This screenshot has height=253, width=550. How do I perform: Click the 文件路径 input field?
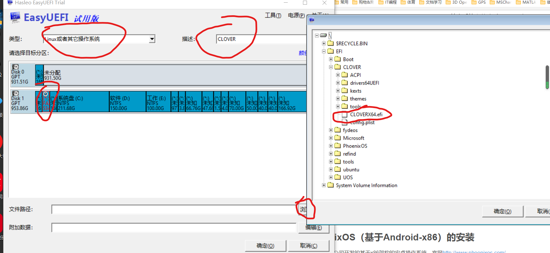tap(173, 210)
